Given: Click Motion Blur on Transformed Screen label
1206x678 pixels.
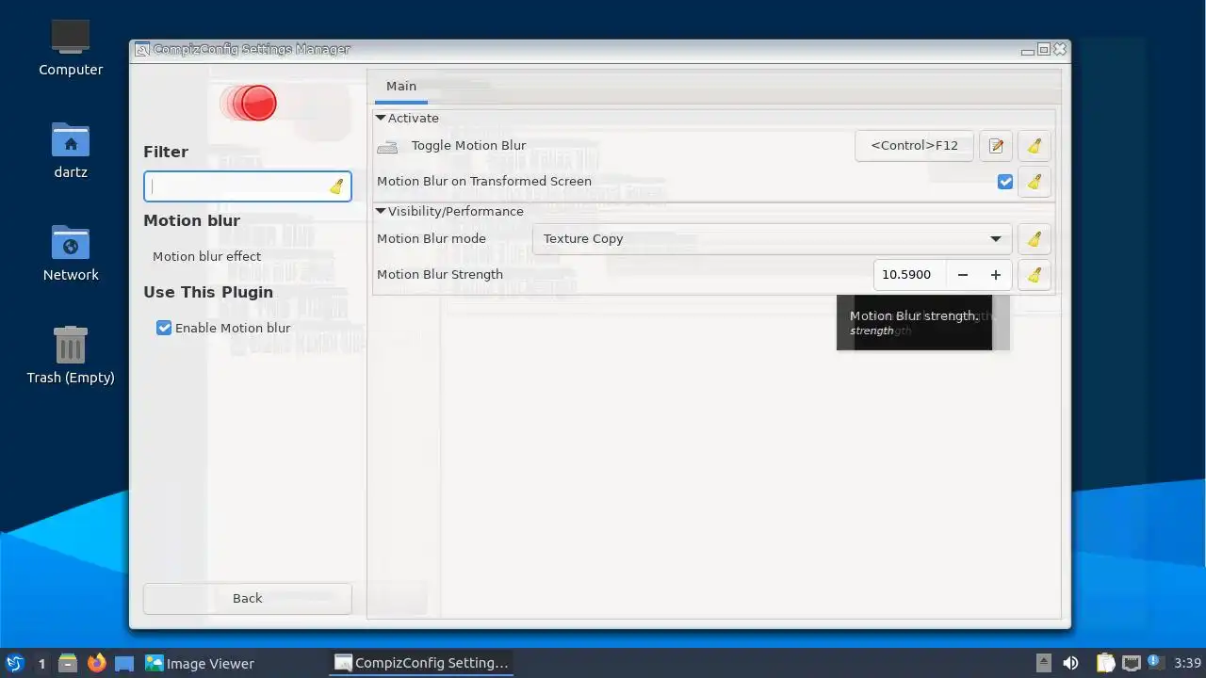Looking at the screenshot, I should pyautogui.click(x=484, y=182).
